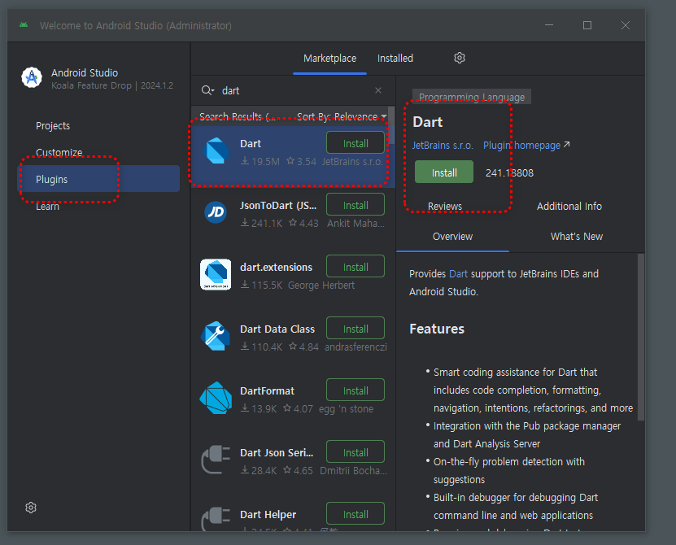Click the dart search input field

[293, 90]
